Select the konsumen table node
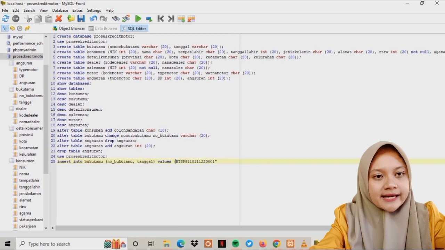445x250 pixels. (x=25, y=161)
